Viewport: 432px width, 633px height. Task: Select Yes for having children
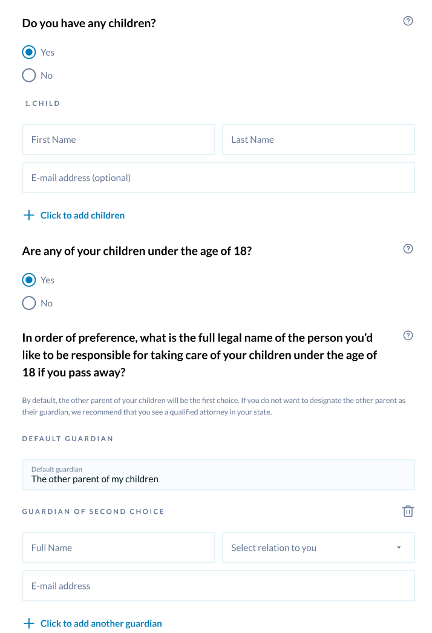coord(29,53)
